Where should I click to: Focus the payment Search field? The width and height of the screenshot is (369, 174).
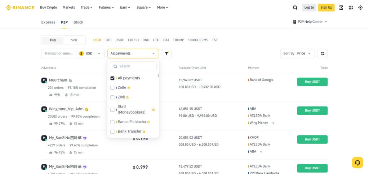tap(133, 67)
